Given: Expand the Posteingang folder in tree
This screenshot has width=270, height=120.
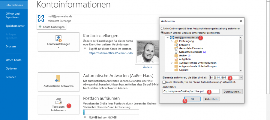Looking at the screenshot, I should 172,41.
